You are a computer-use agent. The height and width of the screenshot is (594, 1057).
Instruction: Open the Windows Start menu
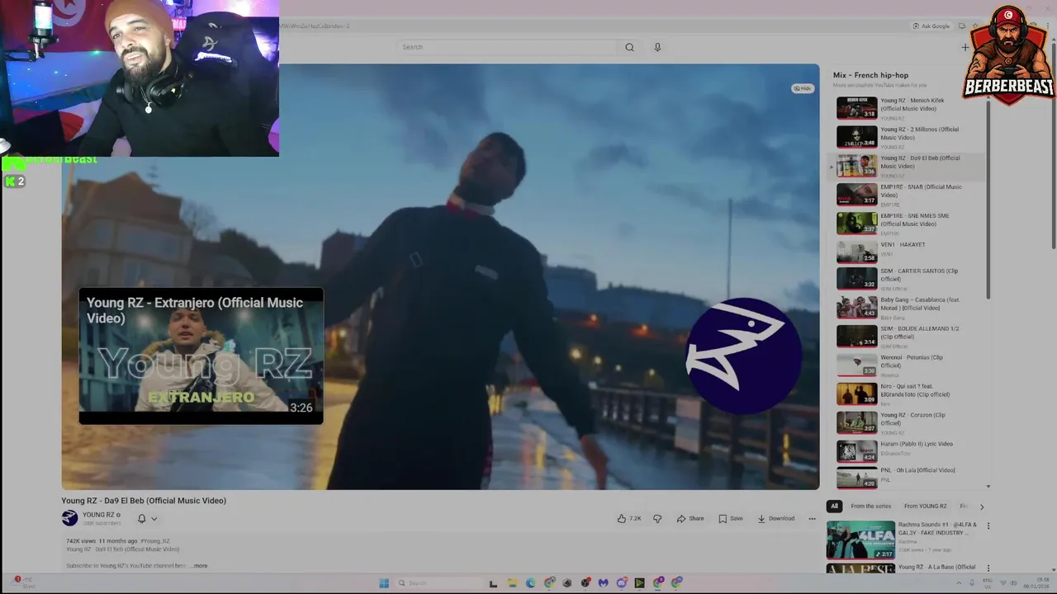(384, 583)
